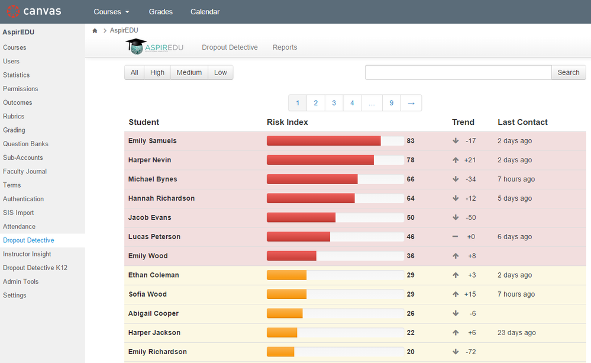The height and width of the screenshot is (363, 591).
Task: Click Sofia Wood's upward trend arrow
Action: [456, 294]
